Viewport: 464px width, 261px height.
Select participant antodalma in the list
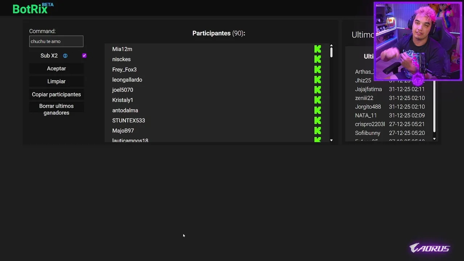125,110
